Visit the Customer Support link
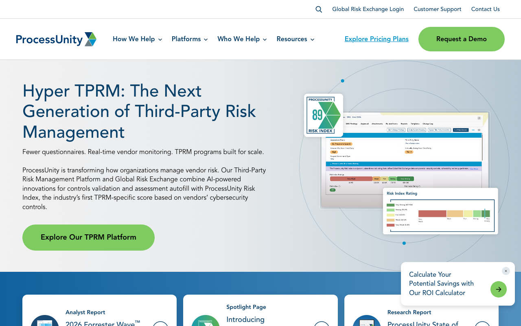The image size is (521, 326). (438, 9)
